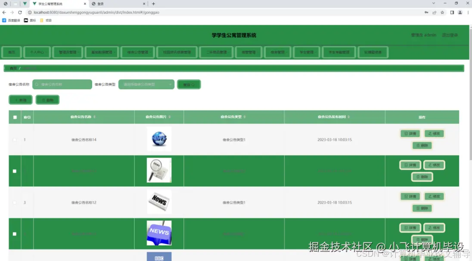Viewport: 472px width, 261px height.
Task: Click 新增 add button
Action: [x=21, y=100]
